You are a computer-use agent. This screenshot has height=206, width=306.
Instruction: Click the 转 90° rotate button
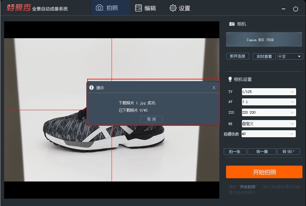(288, 152)
